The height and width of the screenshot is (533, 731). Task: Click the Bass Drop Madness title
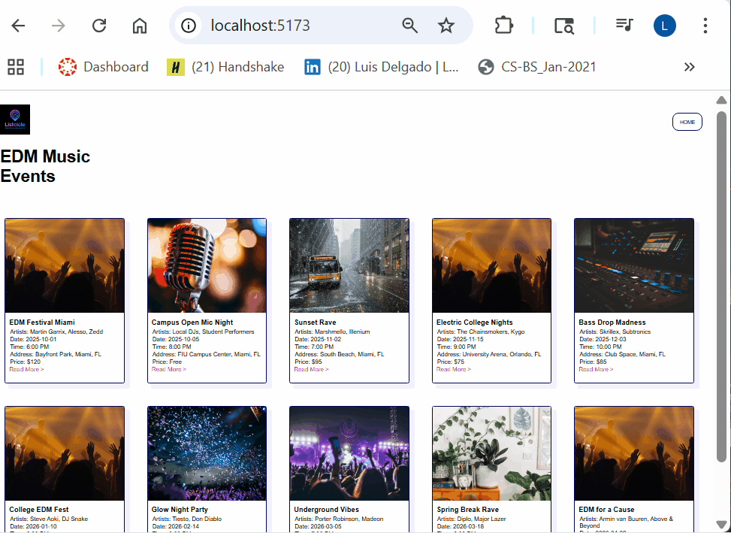coord(612,323)
